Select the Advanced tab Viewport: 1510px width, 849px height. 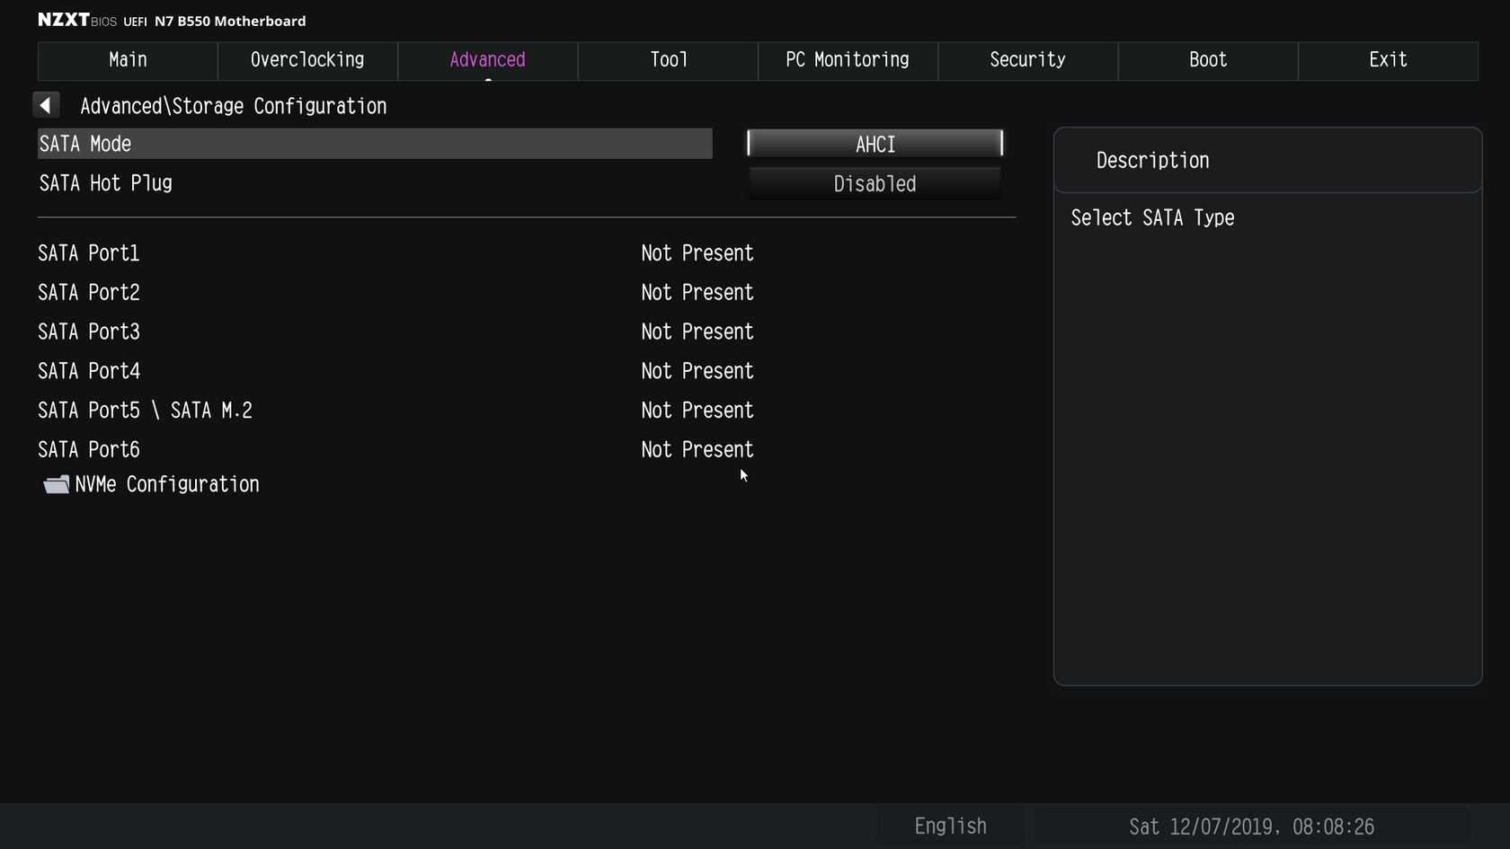(x=487, y=60)
